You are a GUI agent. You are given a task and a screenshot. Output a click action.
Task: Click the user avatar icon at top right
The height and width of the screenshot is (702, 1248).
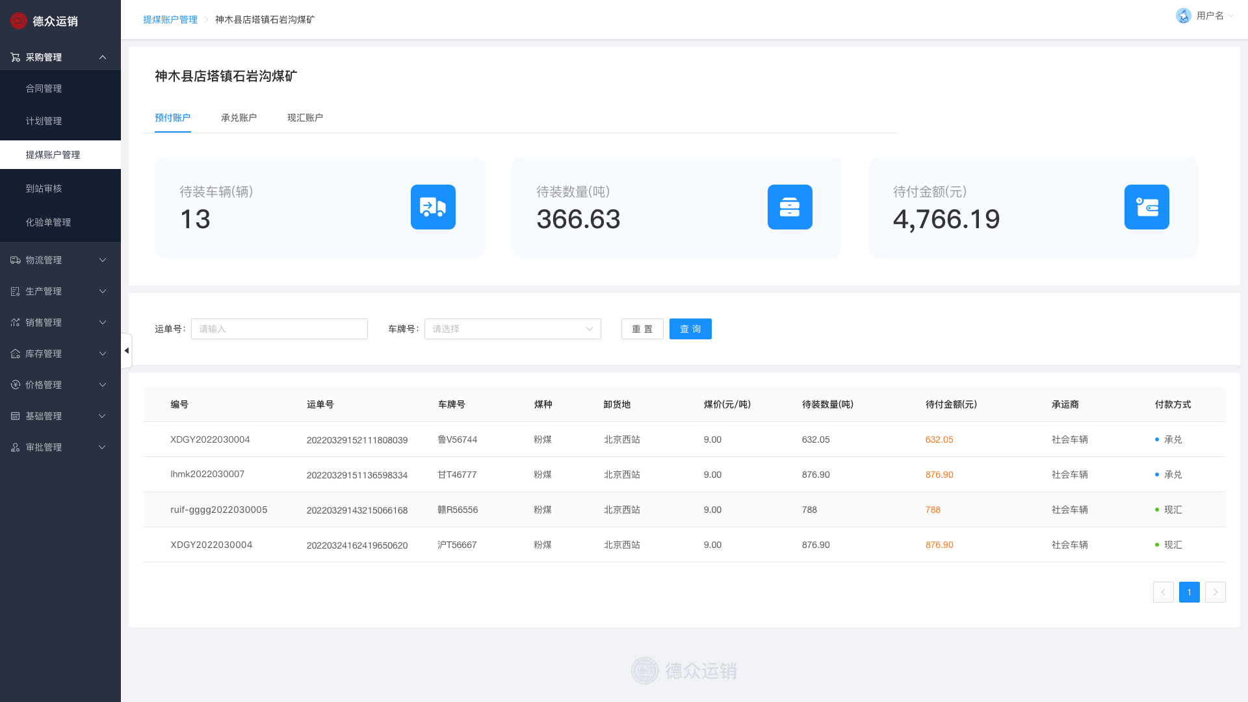point(1183,16)
